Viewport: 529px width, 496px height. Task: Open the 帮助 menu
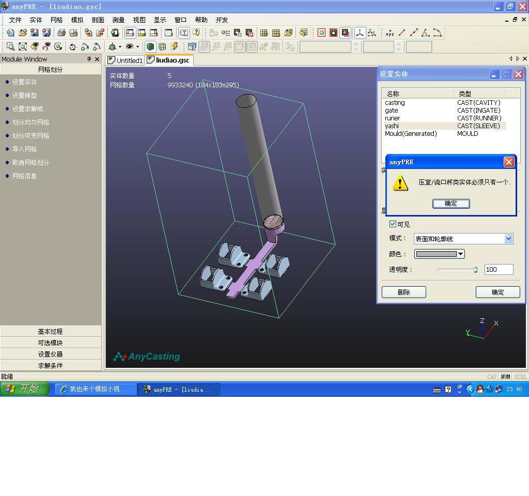tap(201, 20)
